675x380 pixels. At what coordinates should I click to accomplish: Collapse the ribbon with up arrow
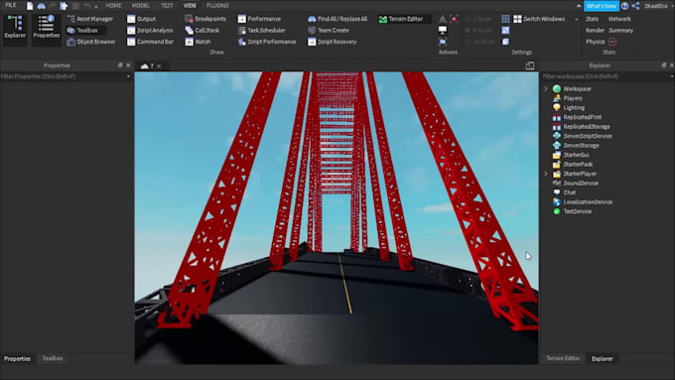coord(579,6)
